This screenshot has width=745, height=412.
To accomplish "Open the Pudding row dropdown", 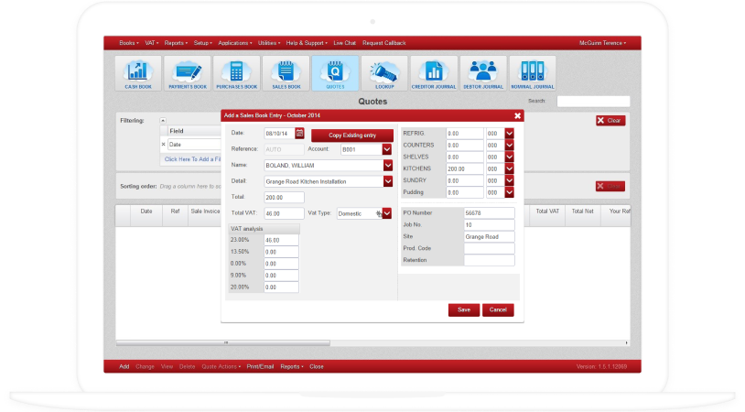I will pos(510,192).
